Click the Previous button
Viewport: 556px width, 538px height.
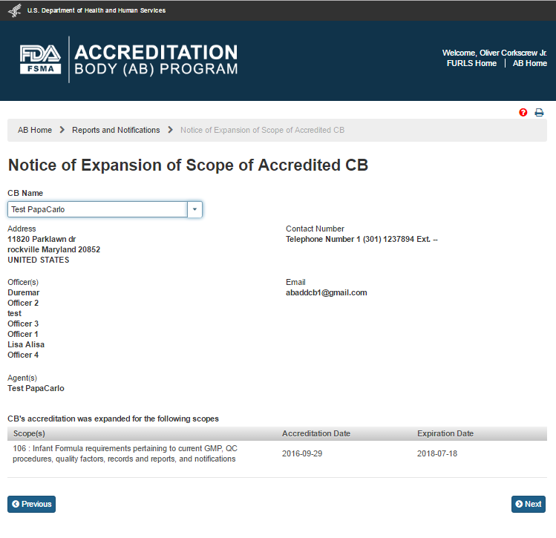point(32,504)
